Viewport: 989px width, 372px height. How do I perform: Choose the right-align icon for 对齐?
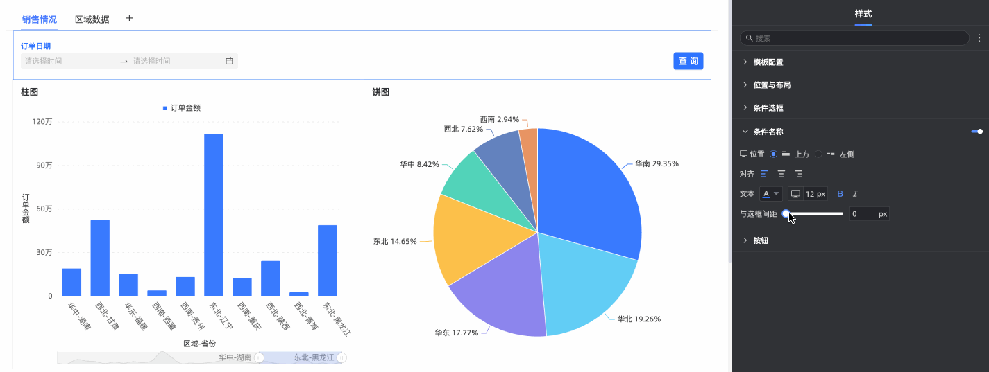[x=799, y=174]
